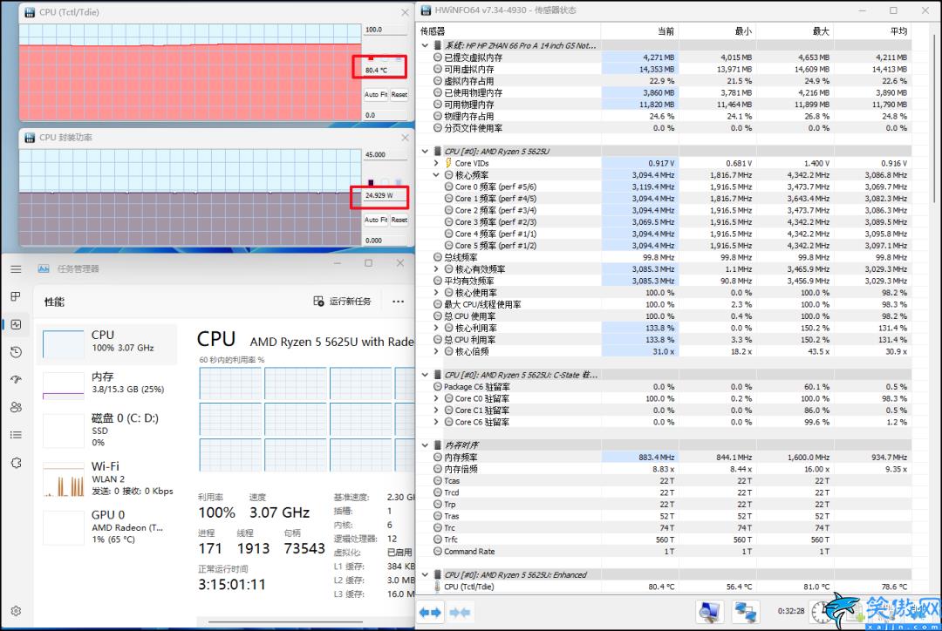Image resolution: width=942 pixels, height=631 pixels.
Task: Expand the Core C0 驻留率 row
Action: (437, 398)
